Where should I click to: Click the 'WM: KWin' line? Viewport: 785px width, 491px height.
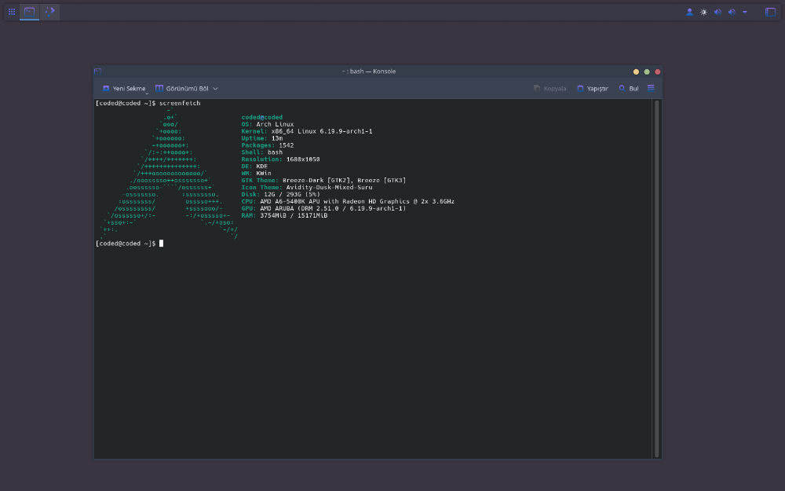(x=257, y=174)
